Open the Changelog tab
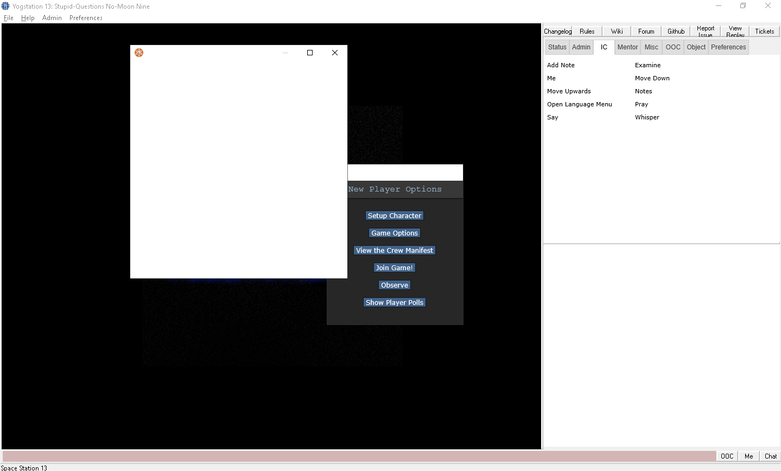This screenshot has height=471, width=781. 557,31
